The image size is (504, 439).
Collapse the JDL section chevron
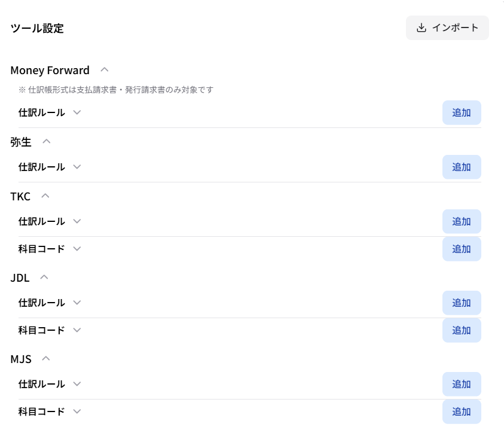[x=44, y=278]
